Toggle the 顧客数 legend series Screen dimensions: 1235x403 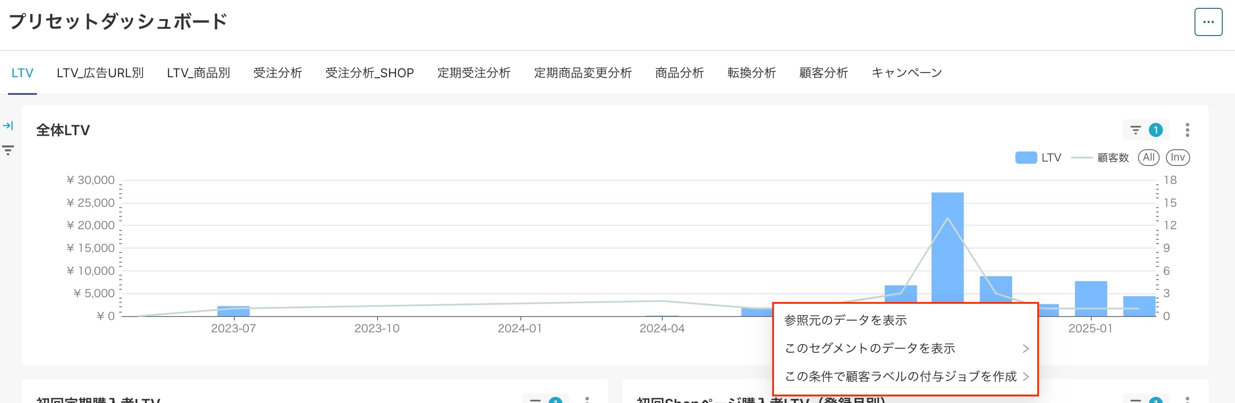pos(1100,158)
